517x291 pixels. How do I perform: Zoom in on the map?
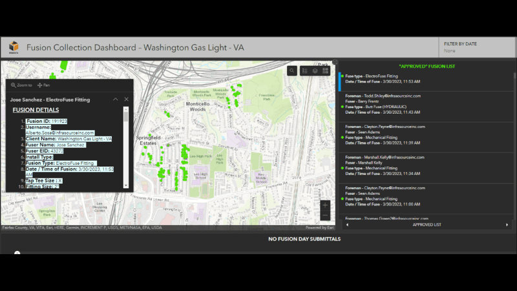coord(325,205)
